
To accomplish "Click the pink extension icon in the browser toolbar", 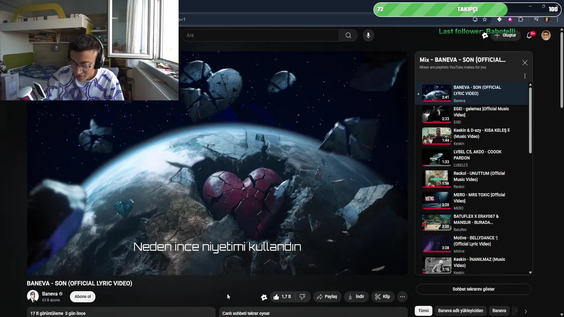I will [510, 19].
